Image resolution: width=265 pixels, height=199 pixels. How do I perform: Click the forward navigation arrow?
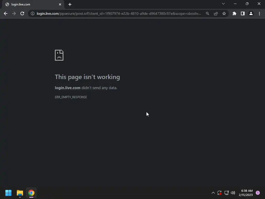click(x=14, y=13)
